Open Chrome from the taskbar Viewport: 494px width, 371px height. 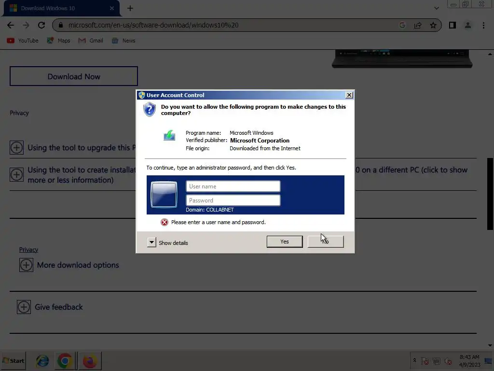[65, 360]
